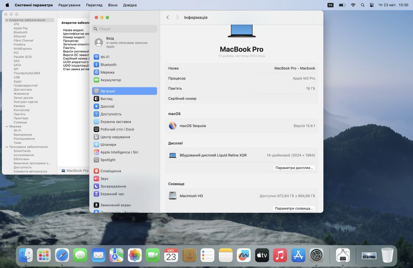The image size is (413, 268).
Task: Open Екранний час settings
Action: click(125, 194)
